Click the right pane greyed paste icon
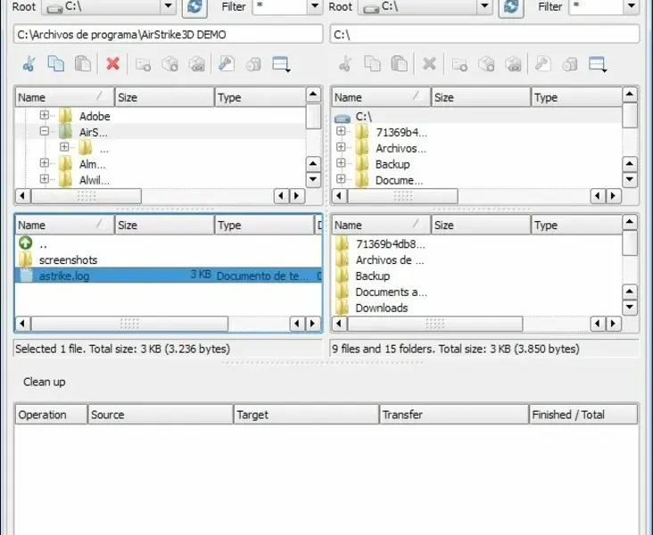The height and width of the screenshot is (535, 653). 400,64
